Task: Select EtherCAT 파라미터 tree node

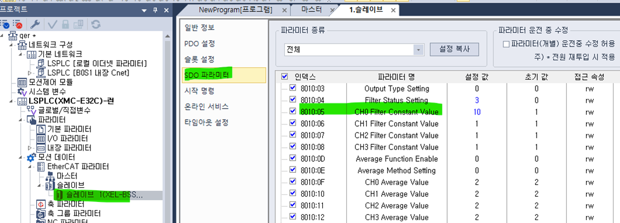Action: pyautogui.click(x=78, y=166)
